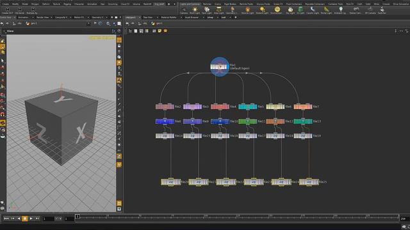
Task: Click the current frame number field
Action: point(49,218)
